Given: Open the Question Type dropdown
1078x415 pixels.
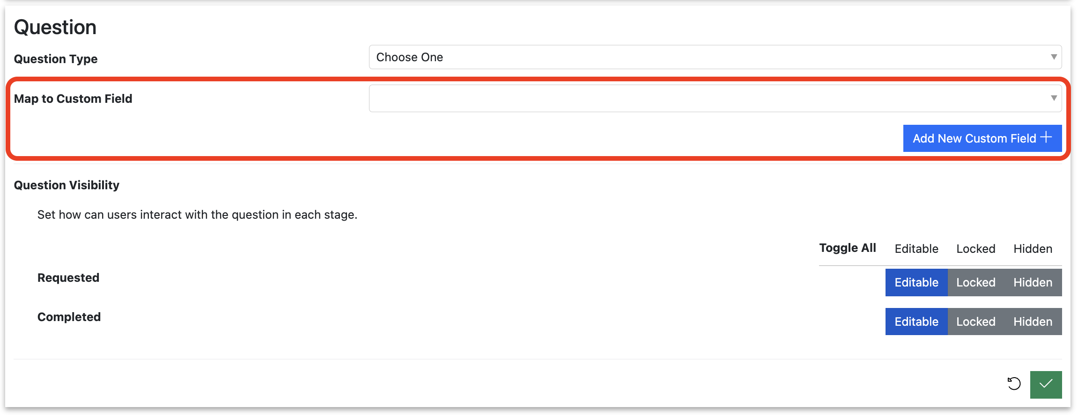Looking at the screenshot, I should [x=715, y=57].
